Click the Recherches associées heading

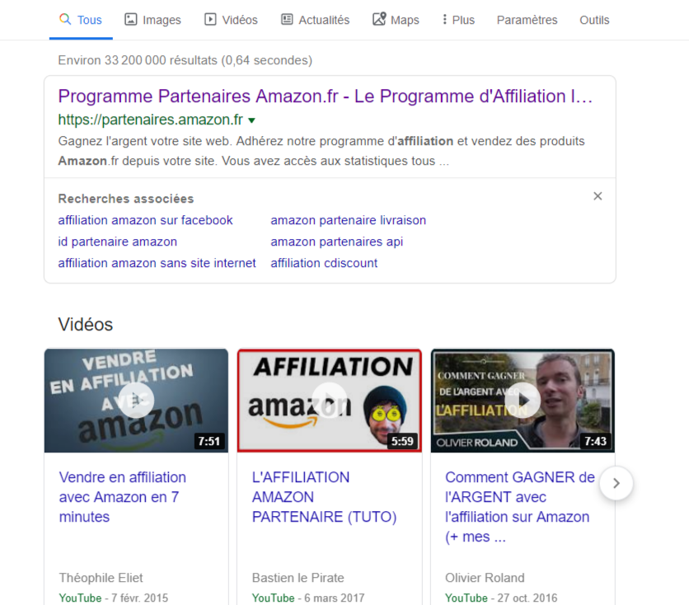tap(125, 199)
